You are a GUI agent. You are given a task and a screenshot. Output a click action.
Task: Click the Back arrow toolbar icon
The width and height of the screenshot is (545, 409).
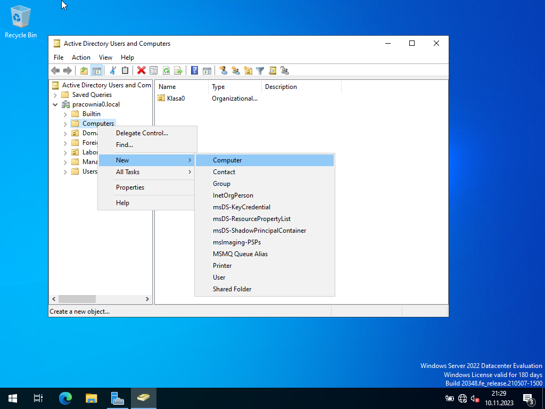[55, 71]
